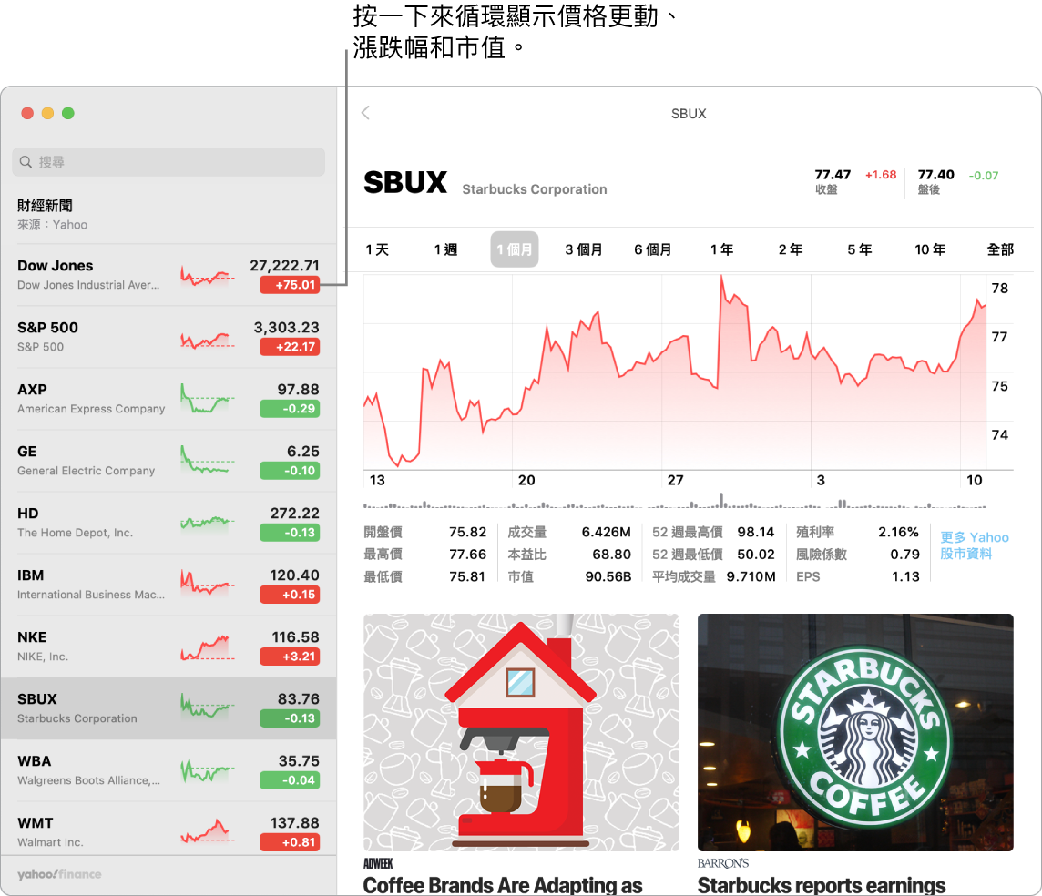The image size is (1042, 896).
Task: Open Adweek coffee maker article image
Action: pos(521,732)
